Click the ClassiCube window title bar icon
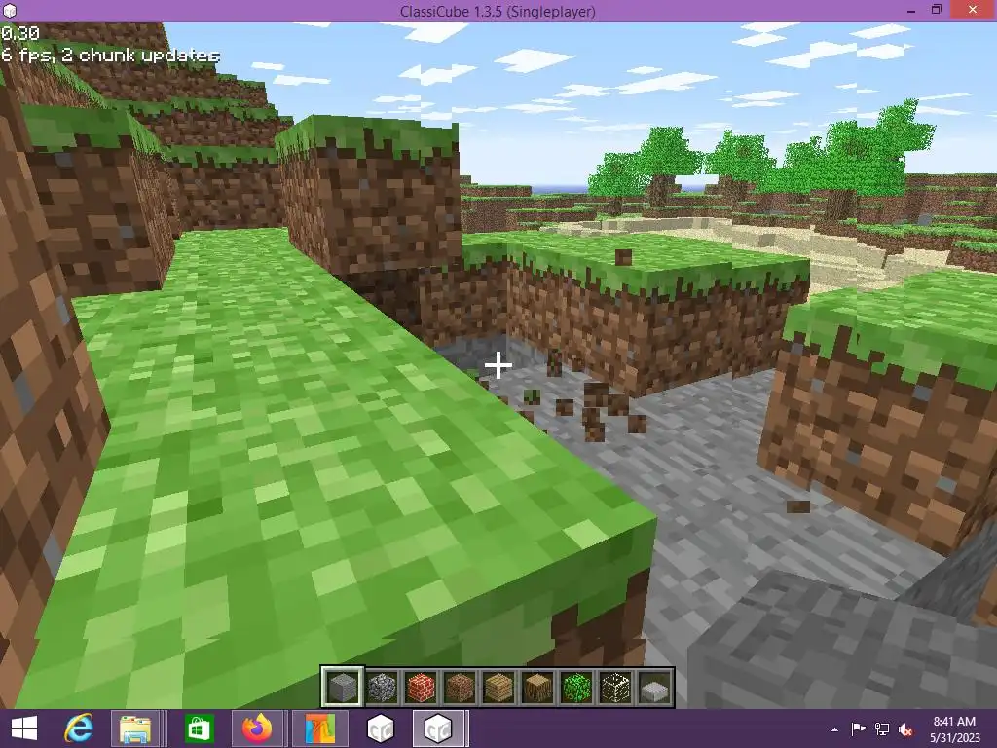Viewport: 997px width, 748px height. 10,10
